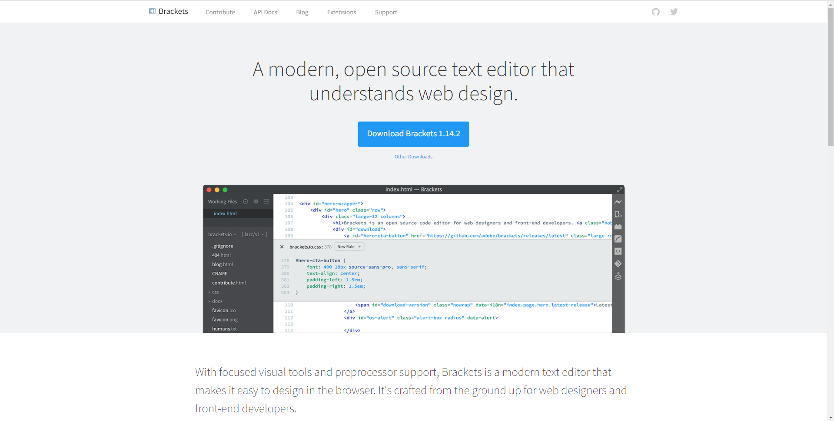Screen dimensions: 834x421
Task: Click the Live Preview lightning bolt icon
Action: click(618, 202)
